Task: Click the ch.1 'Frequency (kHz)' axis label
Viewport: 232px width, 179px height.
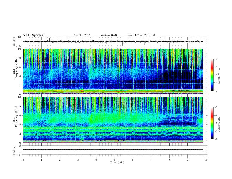Action: pyautogui.click(x=16, y=68)
